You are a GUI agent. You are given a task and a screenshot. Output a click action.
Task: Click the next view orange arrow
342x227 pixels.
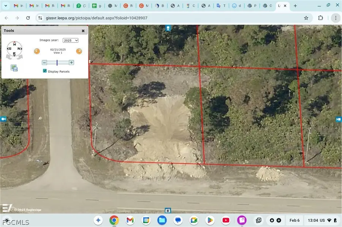tap(79, 51)
